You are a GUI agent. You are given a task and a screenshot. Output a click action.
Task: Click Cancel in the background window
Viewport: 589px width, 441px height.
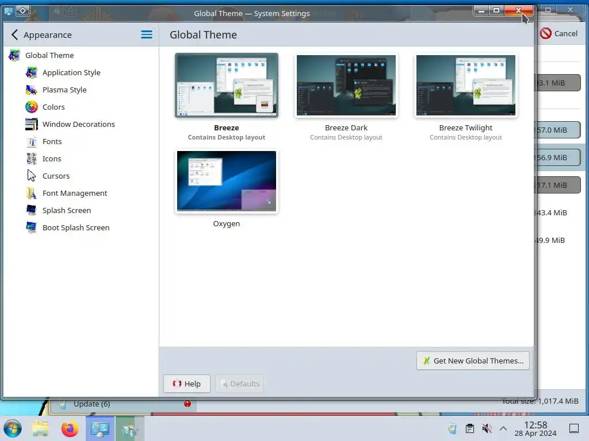tap(559, 34)
